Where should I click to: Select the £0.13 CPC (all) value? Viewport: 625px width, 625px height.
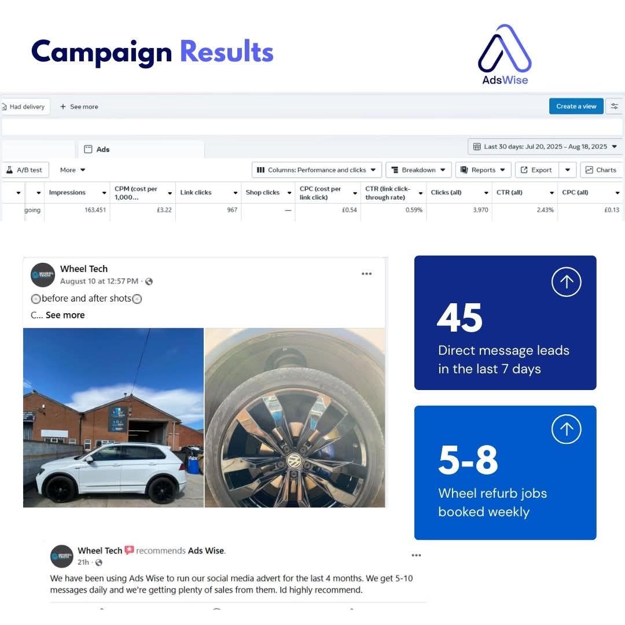(x=612, y=210)
